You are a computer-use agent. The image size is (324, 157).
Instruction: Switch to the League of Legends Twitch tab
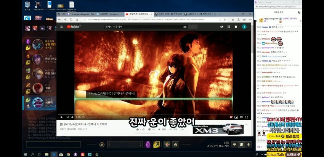coord(80,14)
